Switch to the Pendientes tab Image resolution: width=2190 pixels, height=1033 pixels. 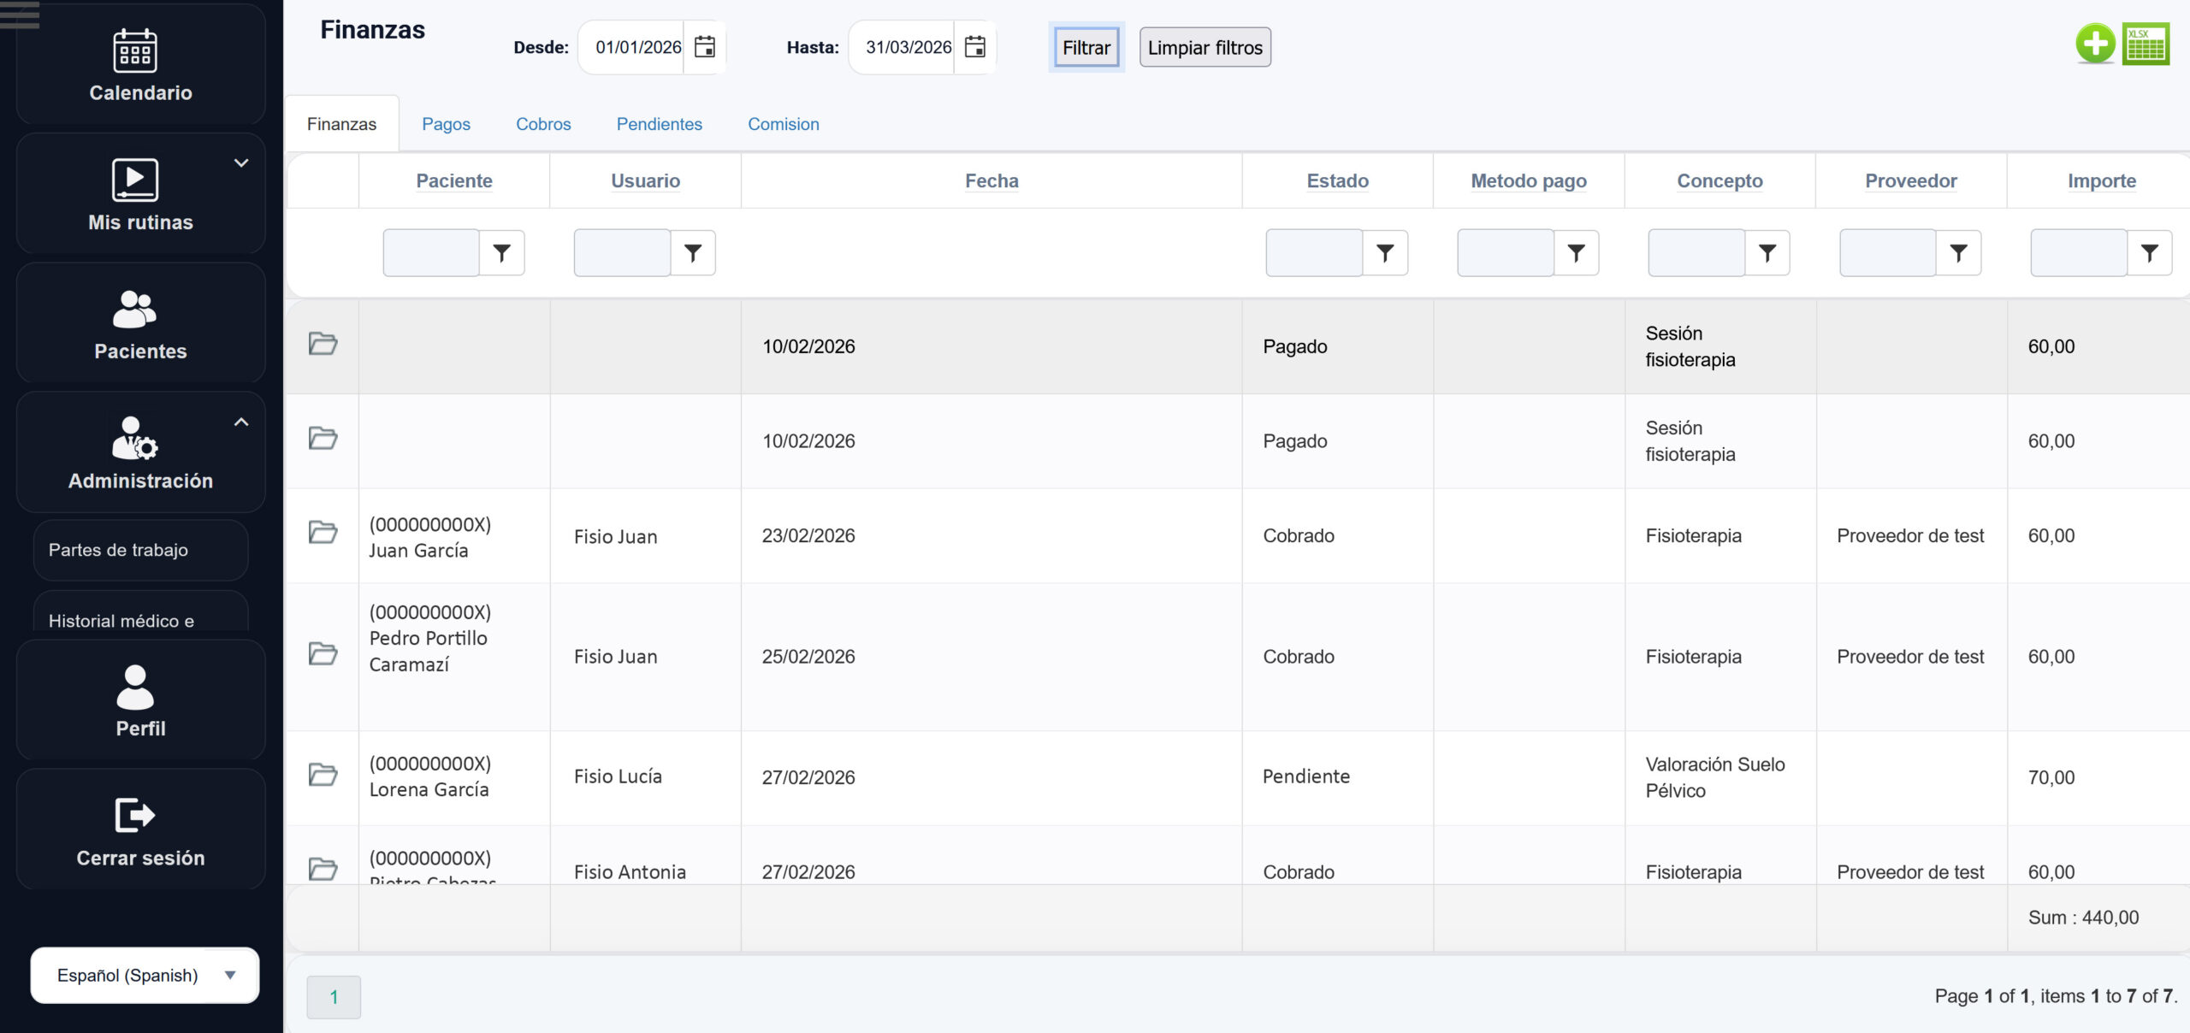tap(659, 124)
